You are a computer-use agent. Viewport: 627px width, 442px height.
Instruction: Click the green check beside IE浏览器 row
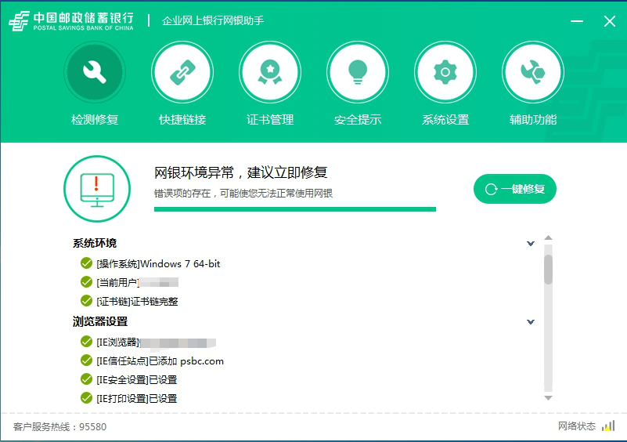point(86,341)
